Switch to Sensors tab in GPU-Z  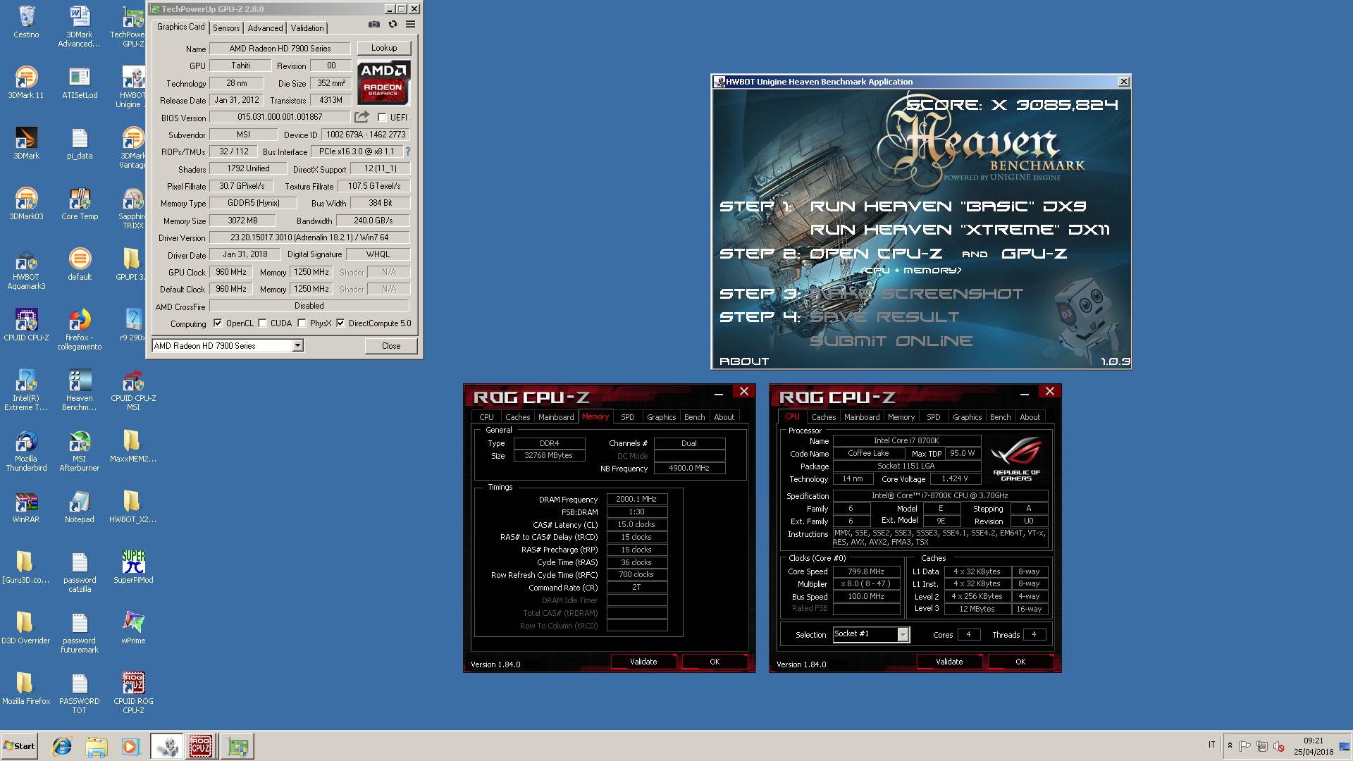point(226,28)
